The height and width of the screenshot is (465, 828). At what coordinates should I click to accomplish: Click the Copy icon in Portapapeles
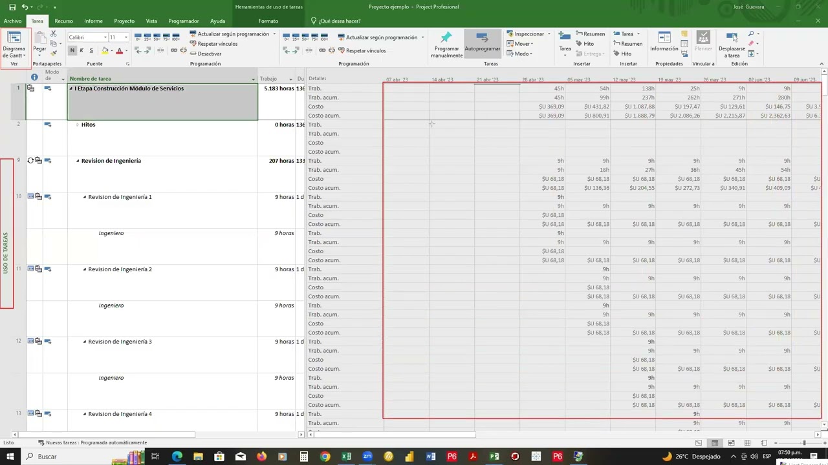pyautogui.click(x=54, y=43)
